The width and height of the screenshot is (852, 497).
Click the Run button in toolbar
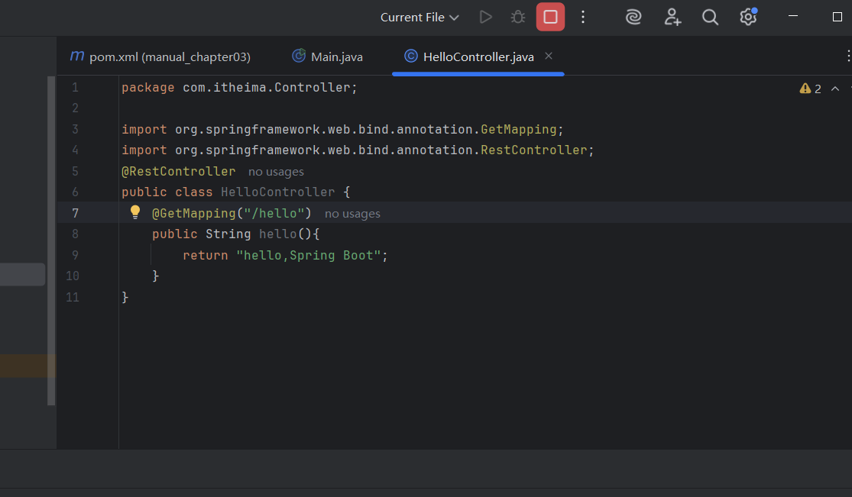point(485,17)
